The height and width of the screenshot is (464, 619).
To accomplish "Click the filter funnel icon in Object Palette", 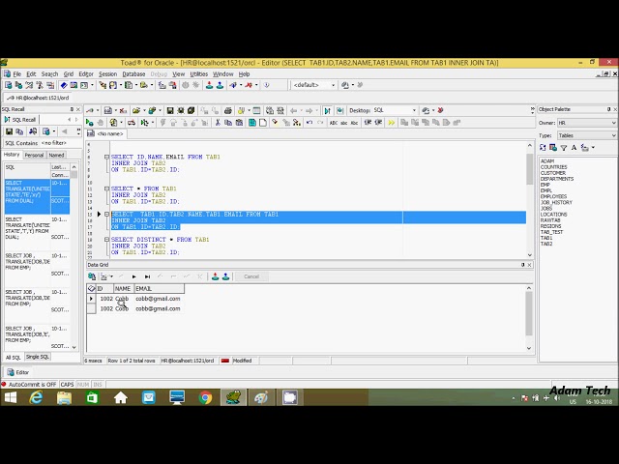I will click(564, 148).
